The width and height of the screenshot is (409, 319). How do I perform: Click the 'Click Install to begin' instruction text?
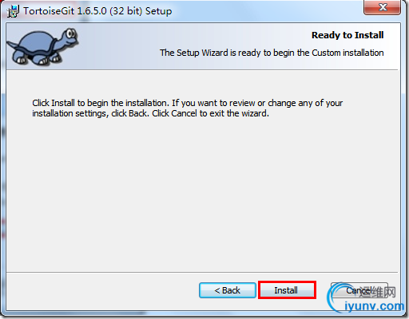(188, 103)
